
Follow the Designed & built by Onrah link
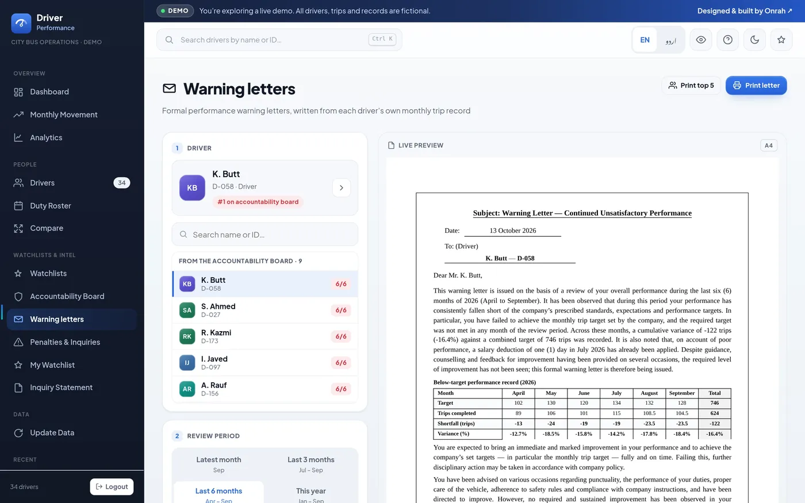coord(745,11)
